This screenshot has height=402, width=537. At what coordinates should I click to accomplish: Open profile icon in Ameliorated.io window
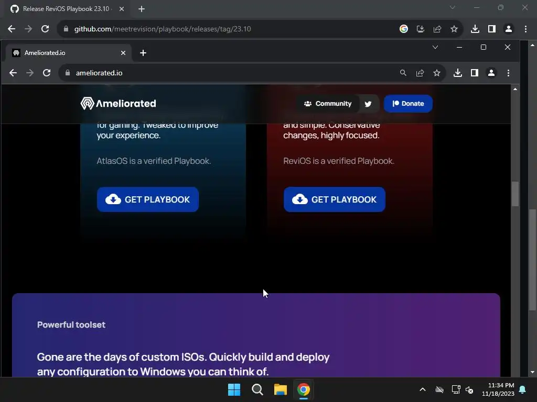tap(491, 73)
